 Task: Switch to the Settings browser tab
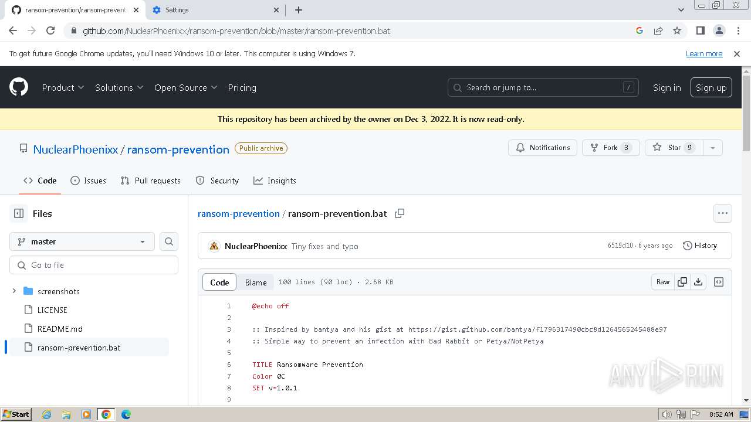click(x=216, y=10)
